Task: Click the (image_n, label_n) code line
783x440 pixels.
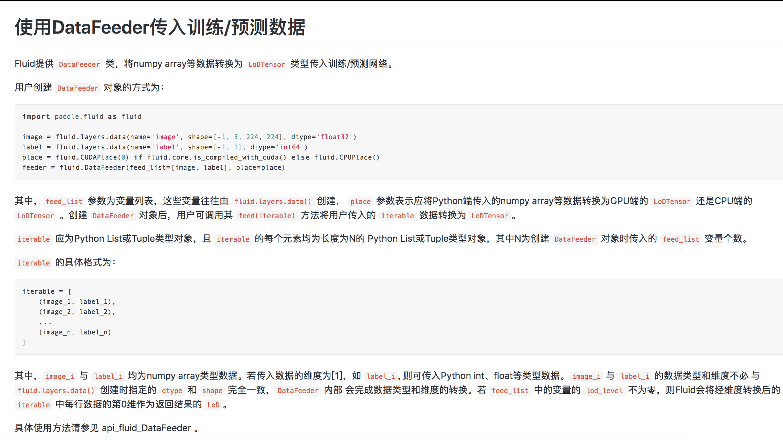Action: click(x=75, y=332)
